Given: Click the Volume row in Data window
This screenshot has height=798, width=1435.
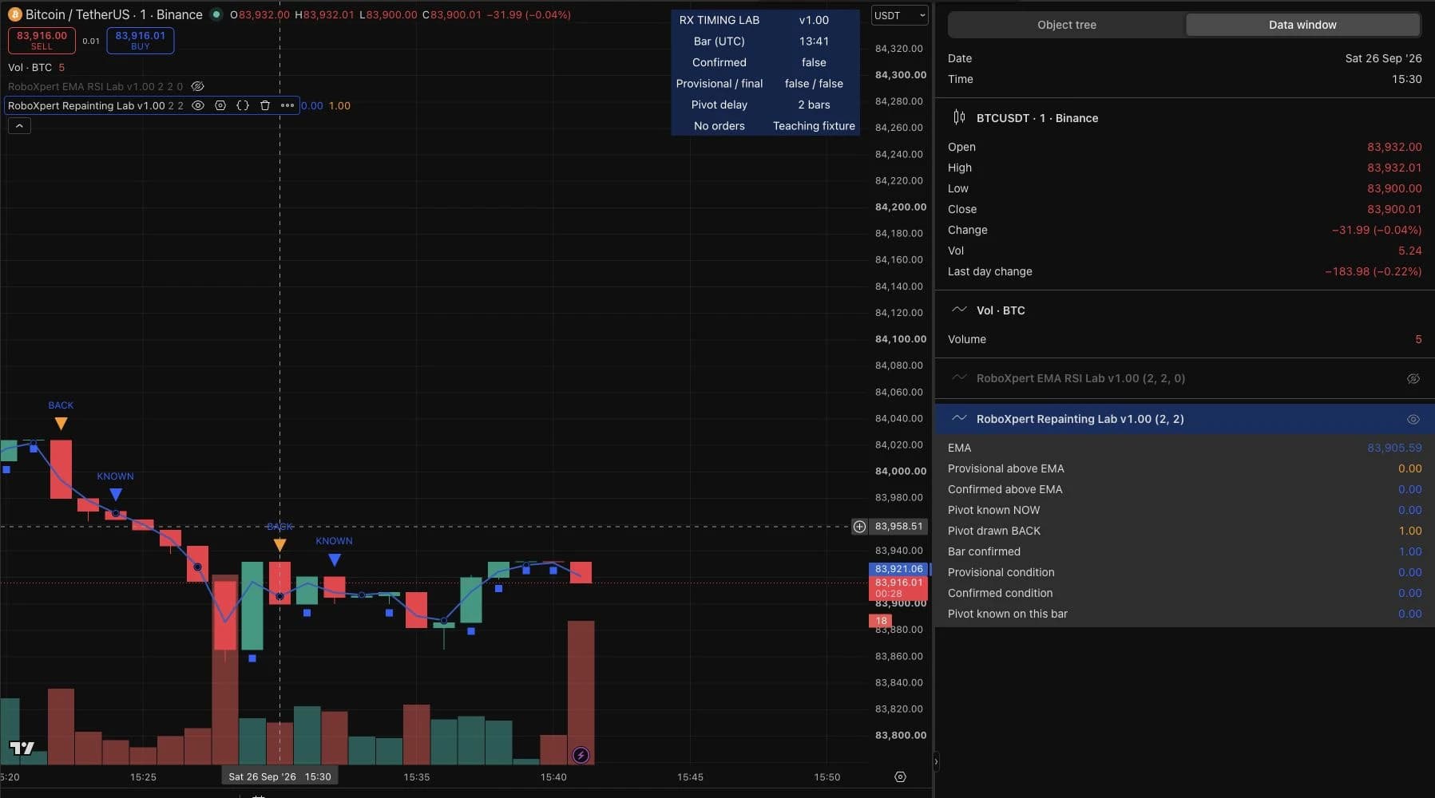Looking at the screenshot, I should 1184,339.
